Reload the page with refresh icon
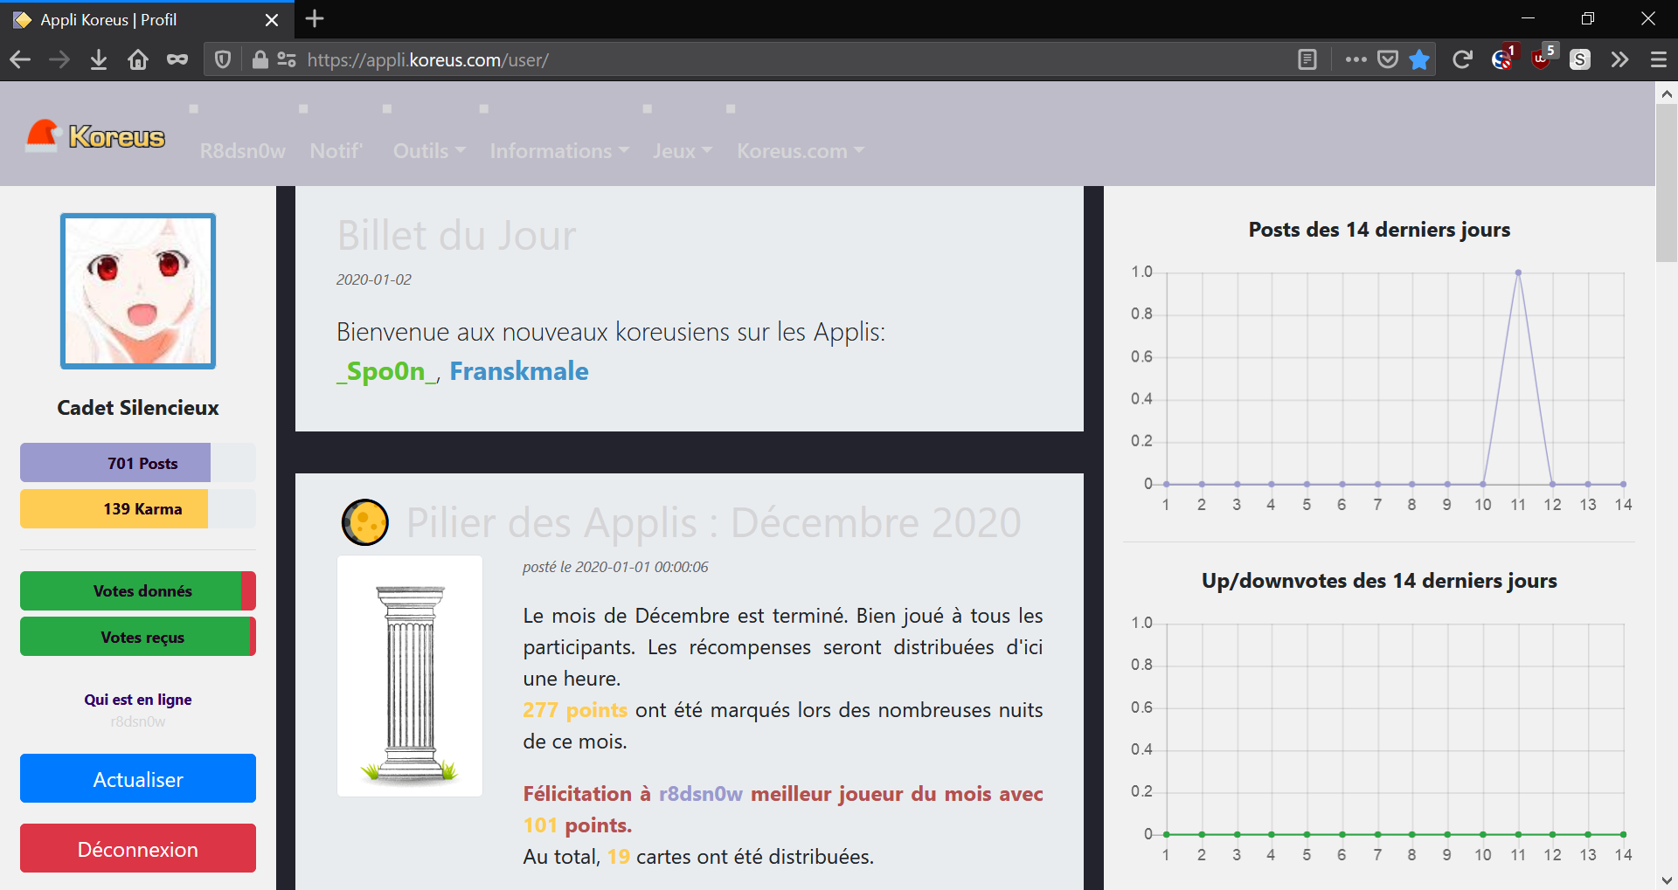This screenshot has width=1678, height=890. point(1462,59)
